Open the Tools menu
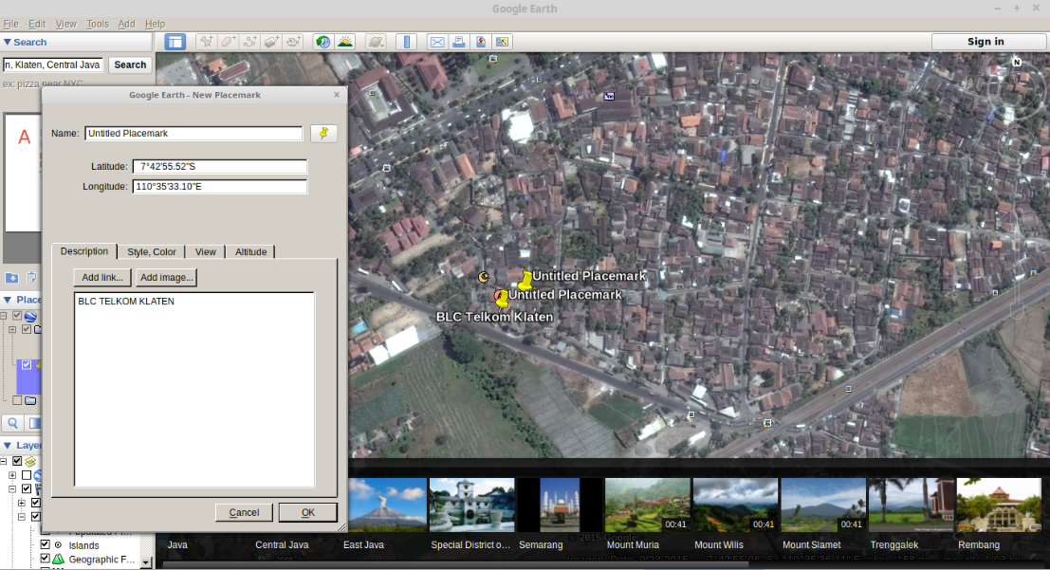The image size is (1050, 570). pyautogui.click(x=97, y=24)
